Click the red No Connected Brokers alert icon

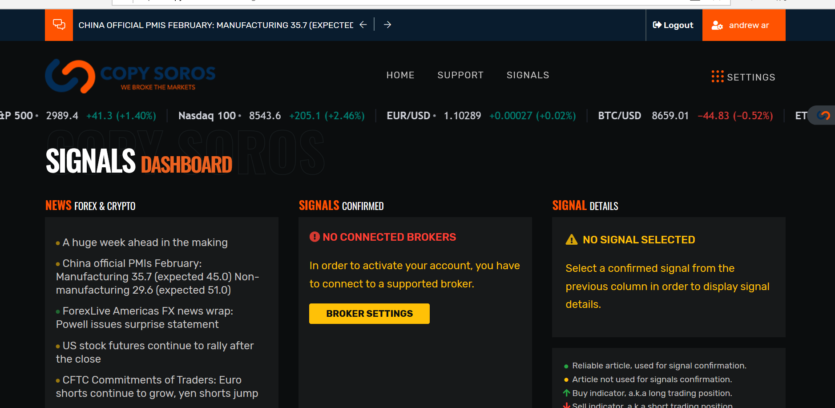[315, 237]
